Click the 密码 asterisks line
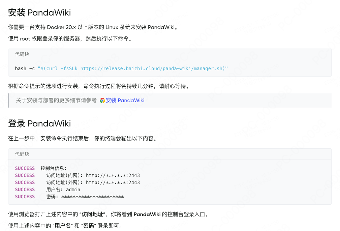 (x=69, y=197)
